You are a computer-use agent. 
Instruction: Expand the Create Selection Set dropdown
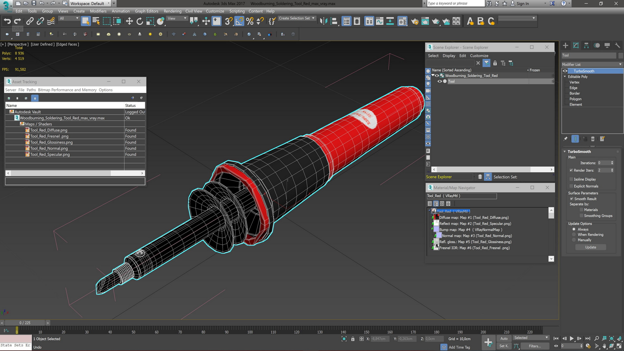[x=313, y=19]
